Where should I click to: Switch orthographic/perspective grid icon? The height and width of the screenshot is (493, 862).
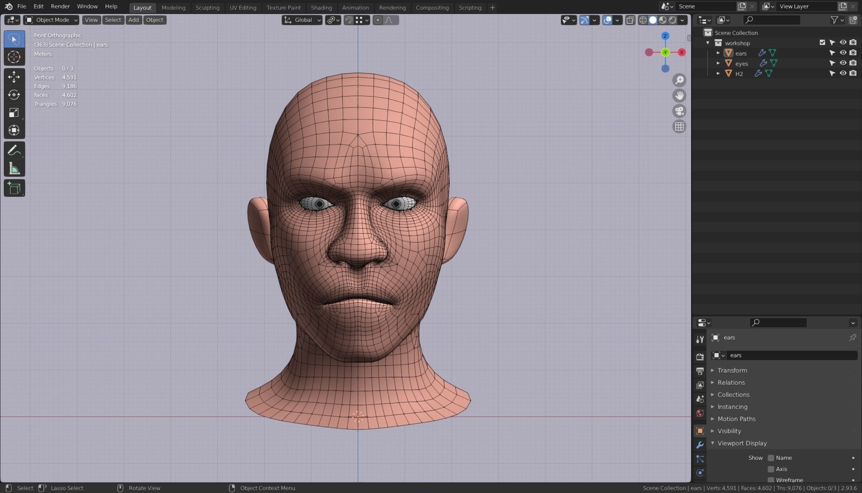(679, 126)
